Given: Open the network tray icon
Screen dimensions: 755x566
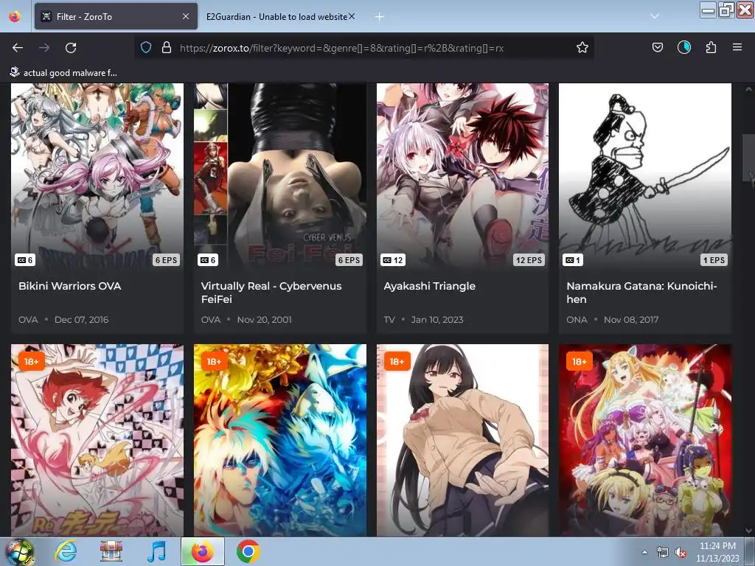Looking at the screenshot, I should pyautogui.click(x=663, y=553).
